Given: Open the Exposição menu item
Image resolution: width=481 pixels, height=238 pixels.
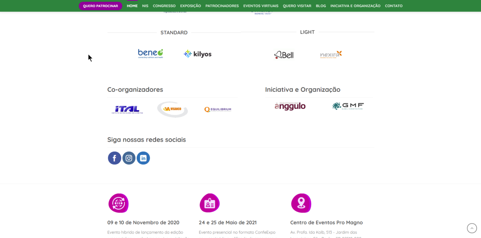Looking at the screenshot, I should 190,6.
